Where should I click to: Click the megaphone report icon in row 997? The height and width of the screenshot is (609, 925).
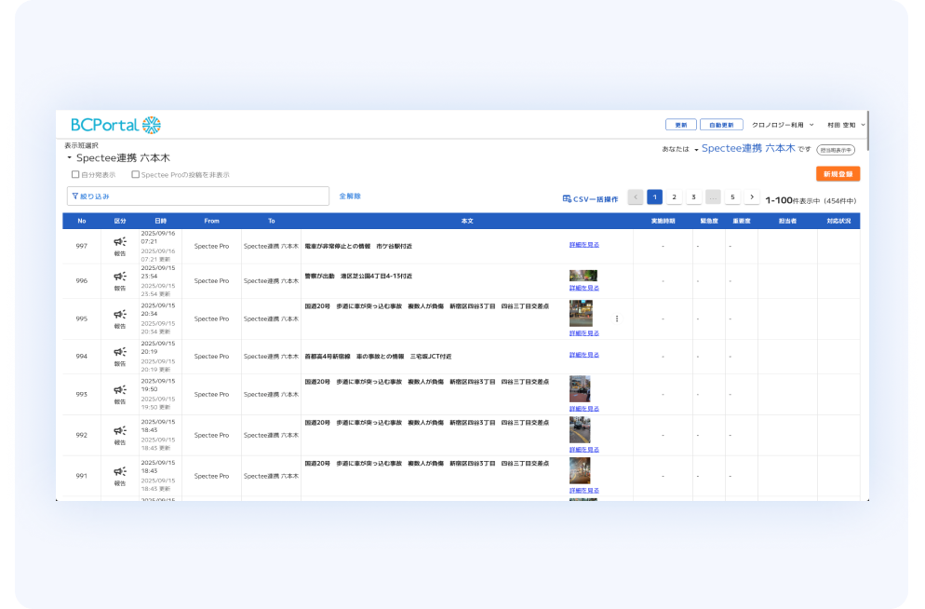(x=119, y=241)
